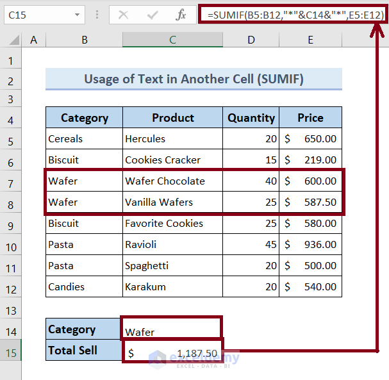Click the Cancel X icon in formula bar
The image size is (389, 380).
pos(124,14)
